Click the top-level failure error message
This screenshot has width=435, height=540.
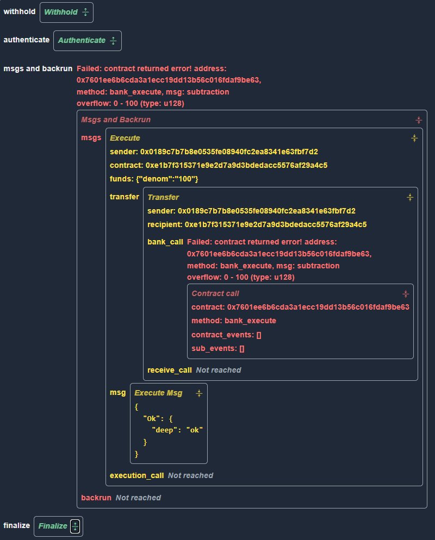[169, 86]
